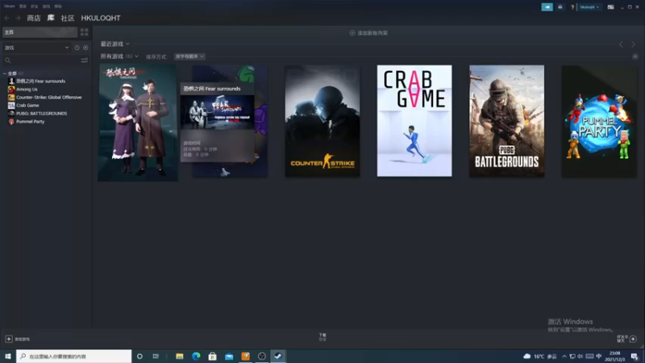
Task: Toggle the recent activity clock filter
Action: 77,48
